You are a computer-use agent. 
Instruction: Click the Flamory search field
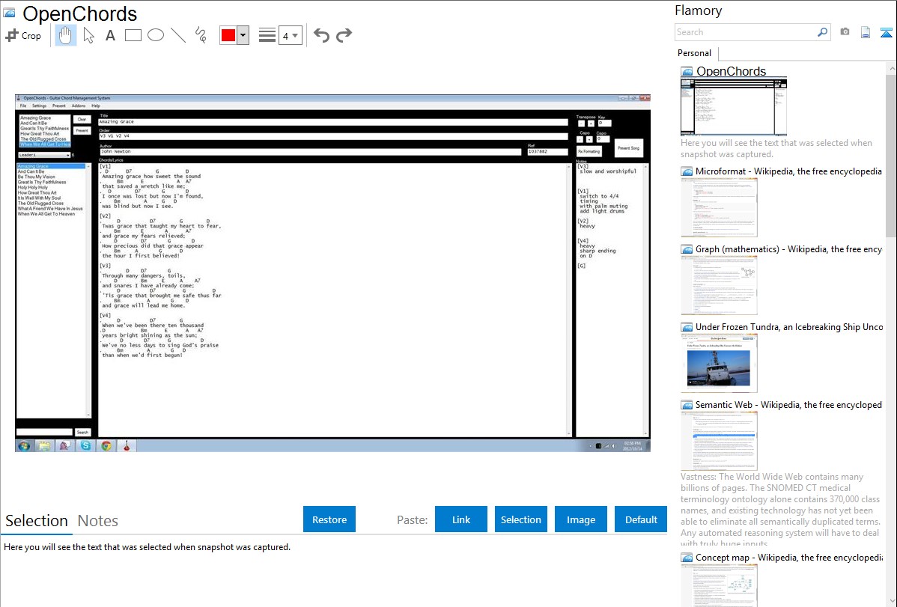[746, 32]
